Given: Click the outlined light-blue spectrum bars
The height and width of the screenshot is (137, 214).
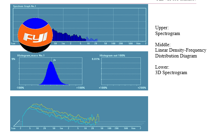Looking at the screenshot, I should pyautogui.click(x=92, y=39).
